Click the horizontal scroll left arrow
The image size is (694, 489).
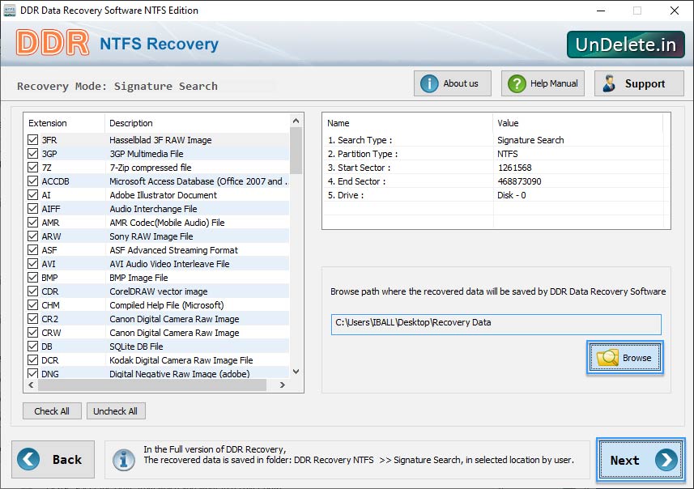tap(31, 385)
